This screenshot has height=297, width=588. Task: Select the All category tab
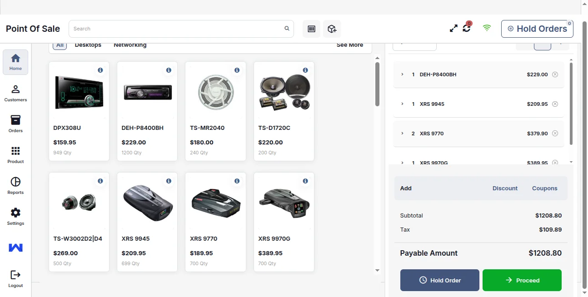[60, 45]
